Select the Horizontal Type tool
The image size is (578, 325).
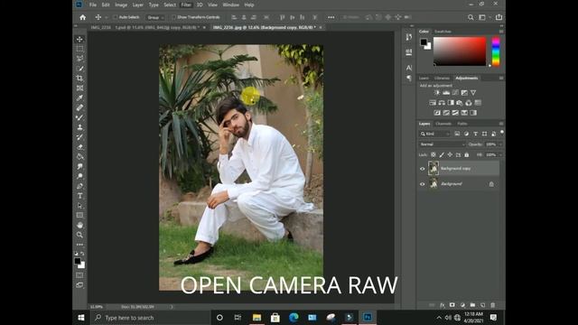(x=79, y=196)
